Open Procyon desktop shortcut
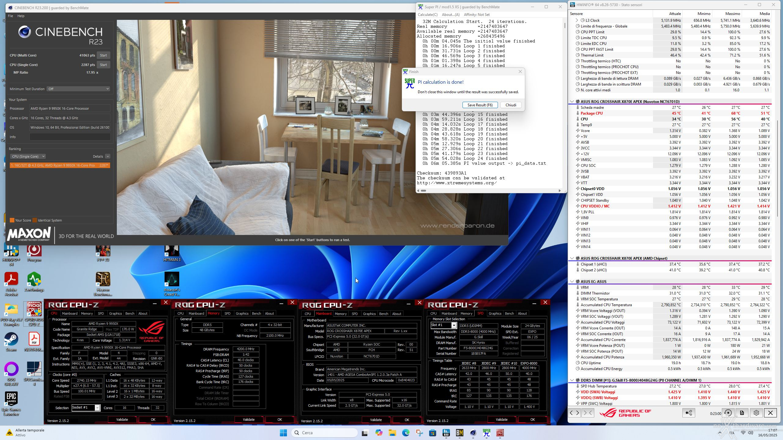The width and height of the screenshot is (783, 440). tap(34, 253)
